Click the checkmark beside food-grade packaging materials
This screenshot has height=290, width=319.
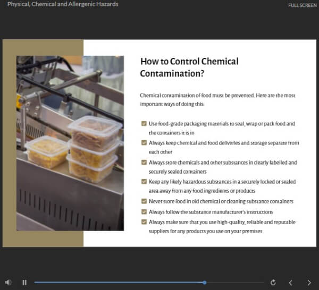[x=144, y=124]
